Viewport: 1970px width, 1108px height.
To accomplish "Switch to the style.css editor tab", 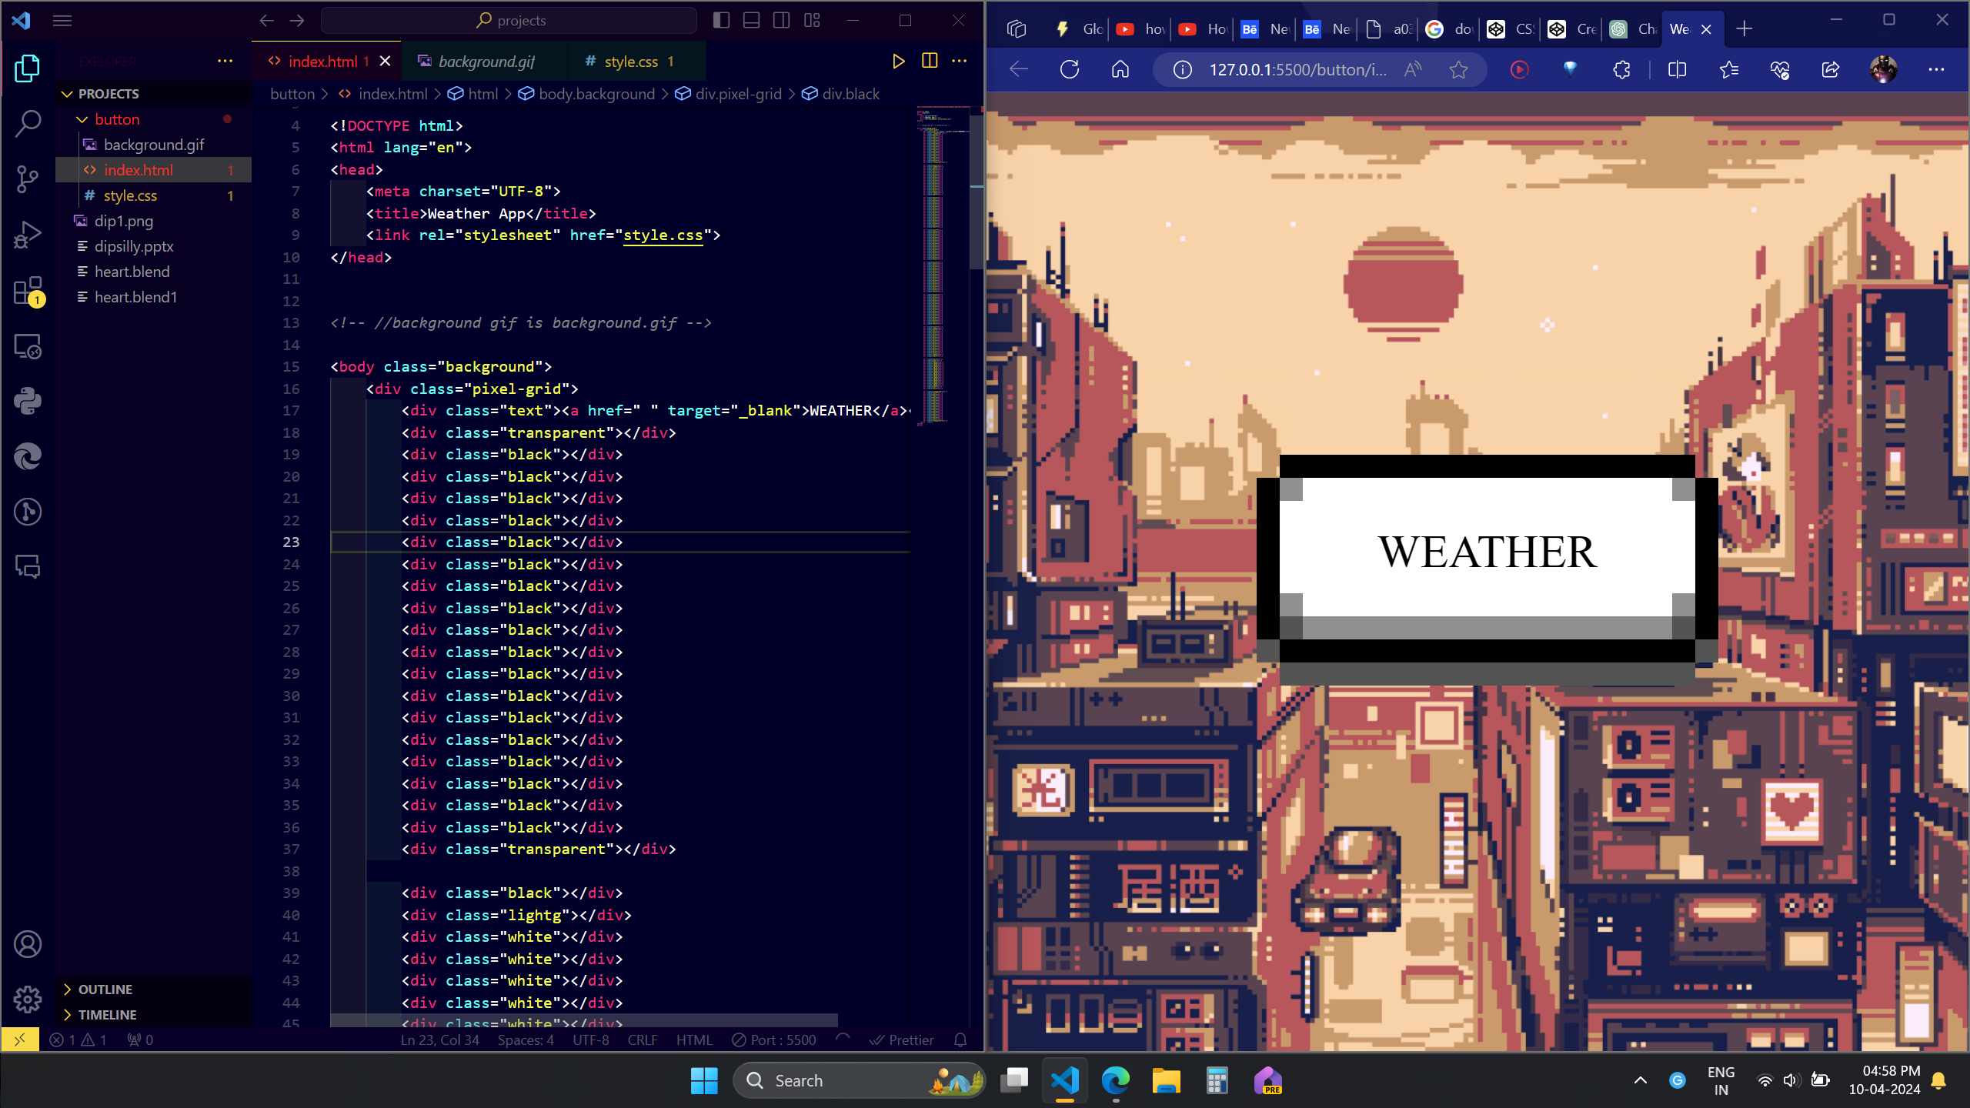I will pyautogui.click(x=630, y=62).
